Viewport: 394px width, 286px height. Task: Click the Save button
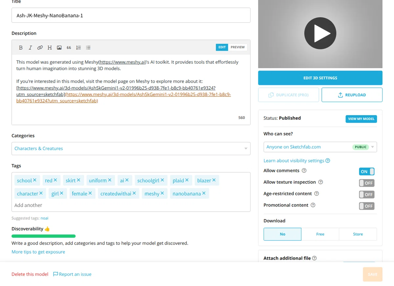(373, 275)
